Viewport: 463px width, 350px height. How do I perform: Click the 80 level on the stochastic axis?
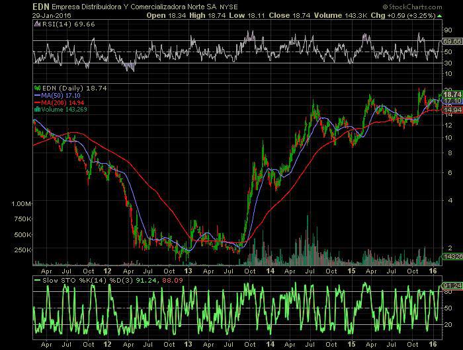point(448,292)
